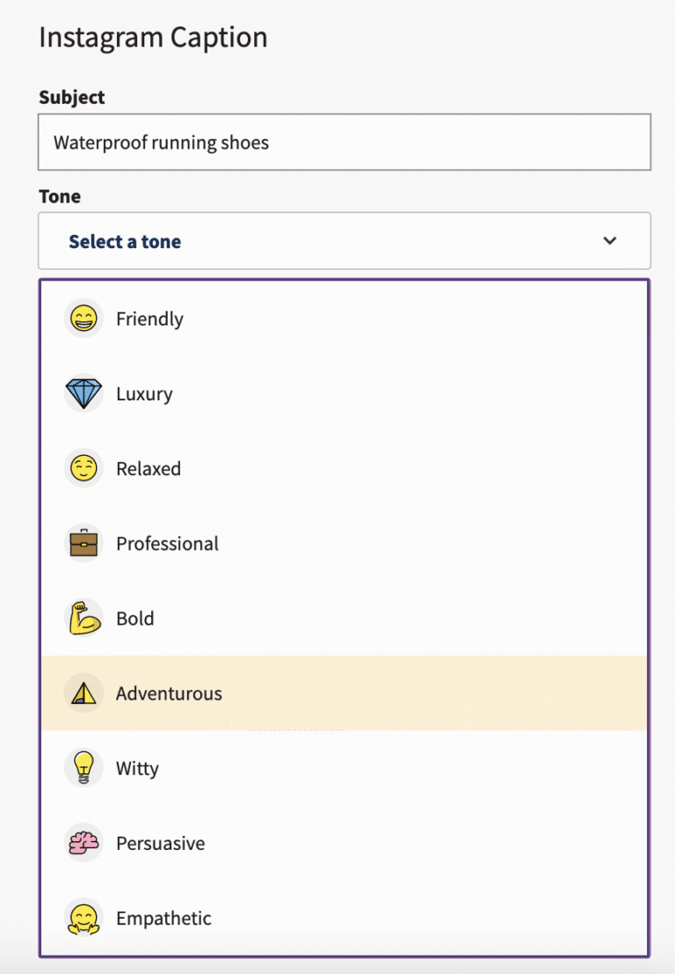This screenshot has width=675, height=974.
Task: Choose the Friendly tone option
Action: pyautogui.click(x=149, y=319)
